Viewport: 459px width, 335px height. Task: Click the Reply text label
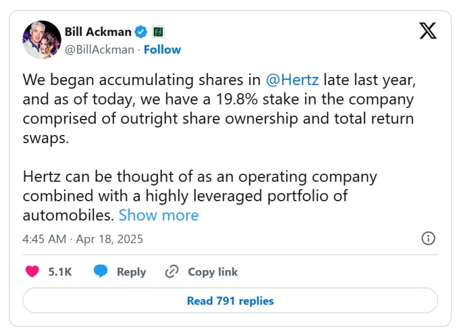pos(131,272)
